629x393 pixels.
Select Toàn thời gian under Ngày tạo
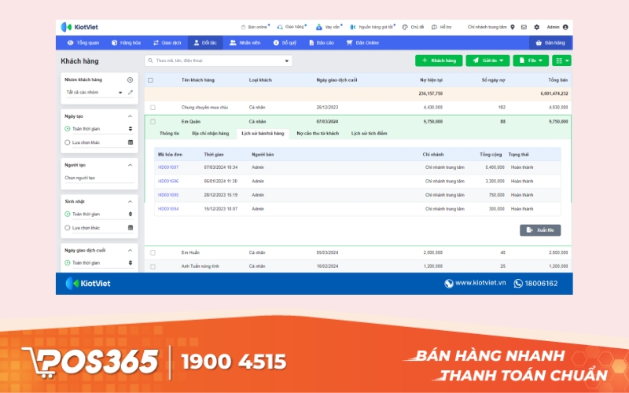pyautogui.click(x=68, y=129)
